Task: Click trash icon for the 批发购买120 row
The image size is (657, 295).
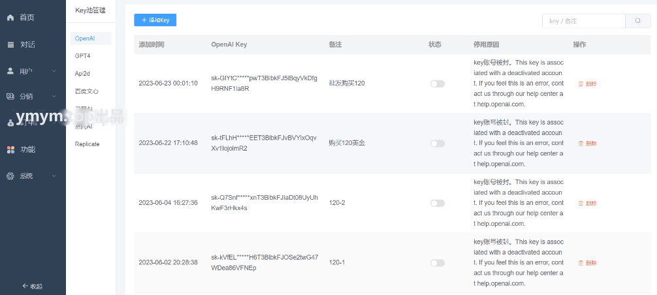Action: point(581,84)
